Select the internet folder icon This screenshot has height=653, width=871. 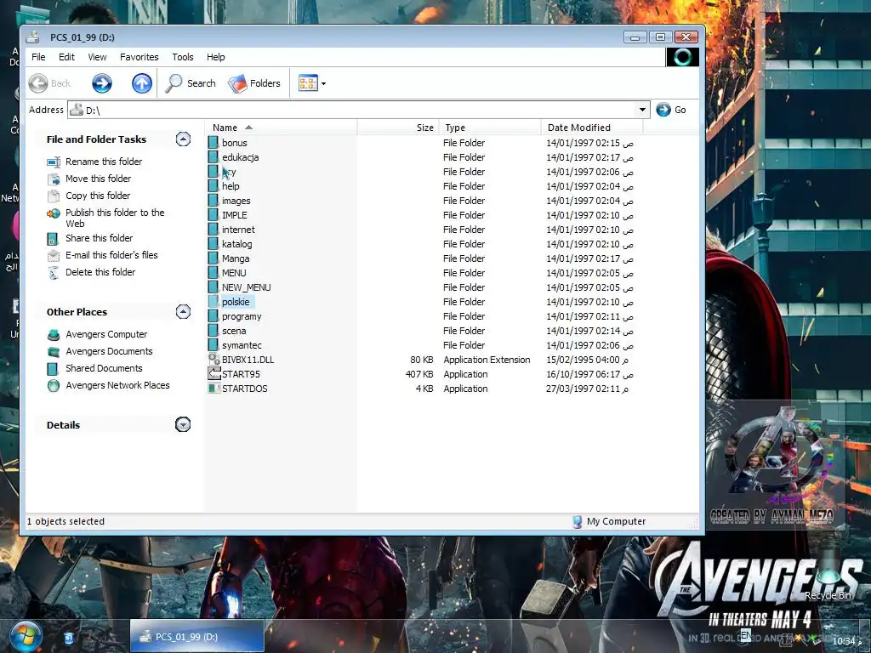[213, 230]
